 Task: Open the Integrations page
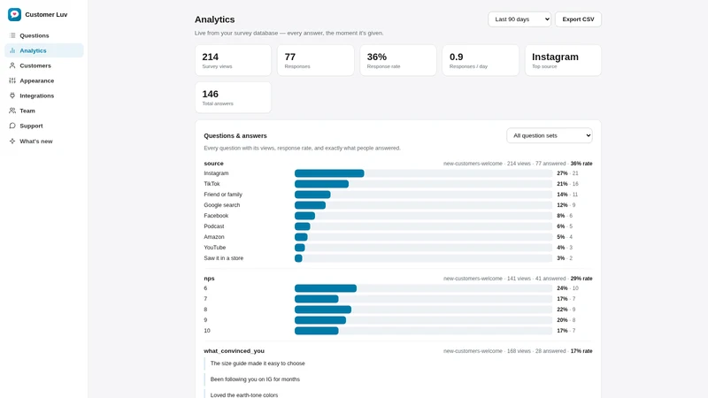point(43,96)
